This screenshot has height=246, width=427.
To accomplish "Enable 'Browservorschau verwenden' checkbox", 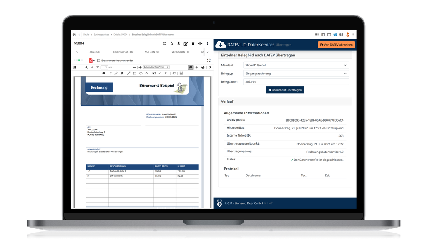I will point(98,61).
